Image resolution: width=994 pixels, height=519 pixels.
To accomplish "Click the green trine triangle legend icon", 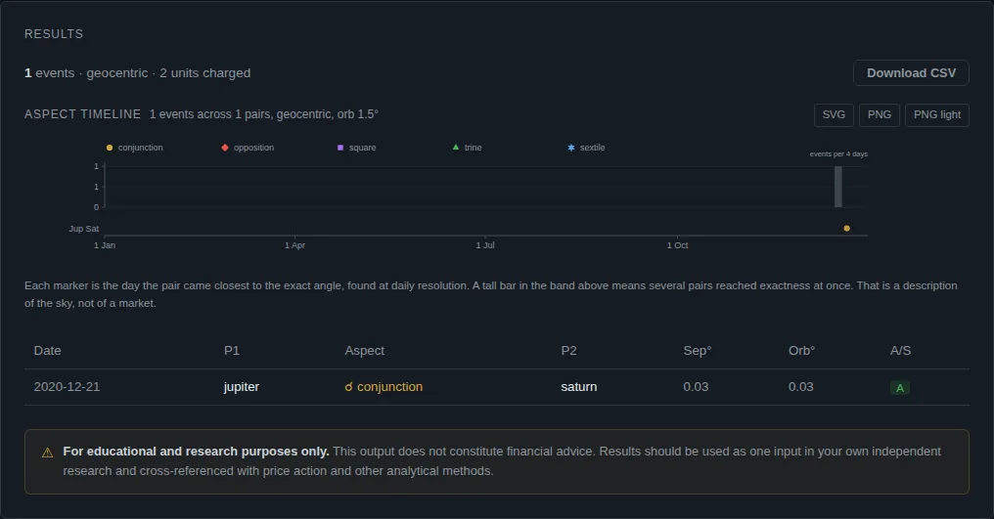I will [x=456, y=147].
